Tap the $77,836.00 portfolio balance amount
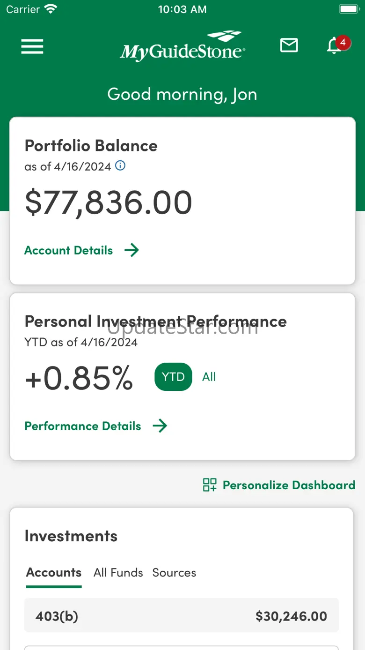The image size is (365, 650). click(x=109, y=202)
